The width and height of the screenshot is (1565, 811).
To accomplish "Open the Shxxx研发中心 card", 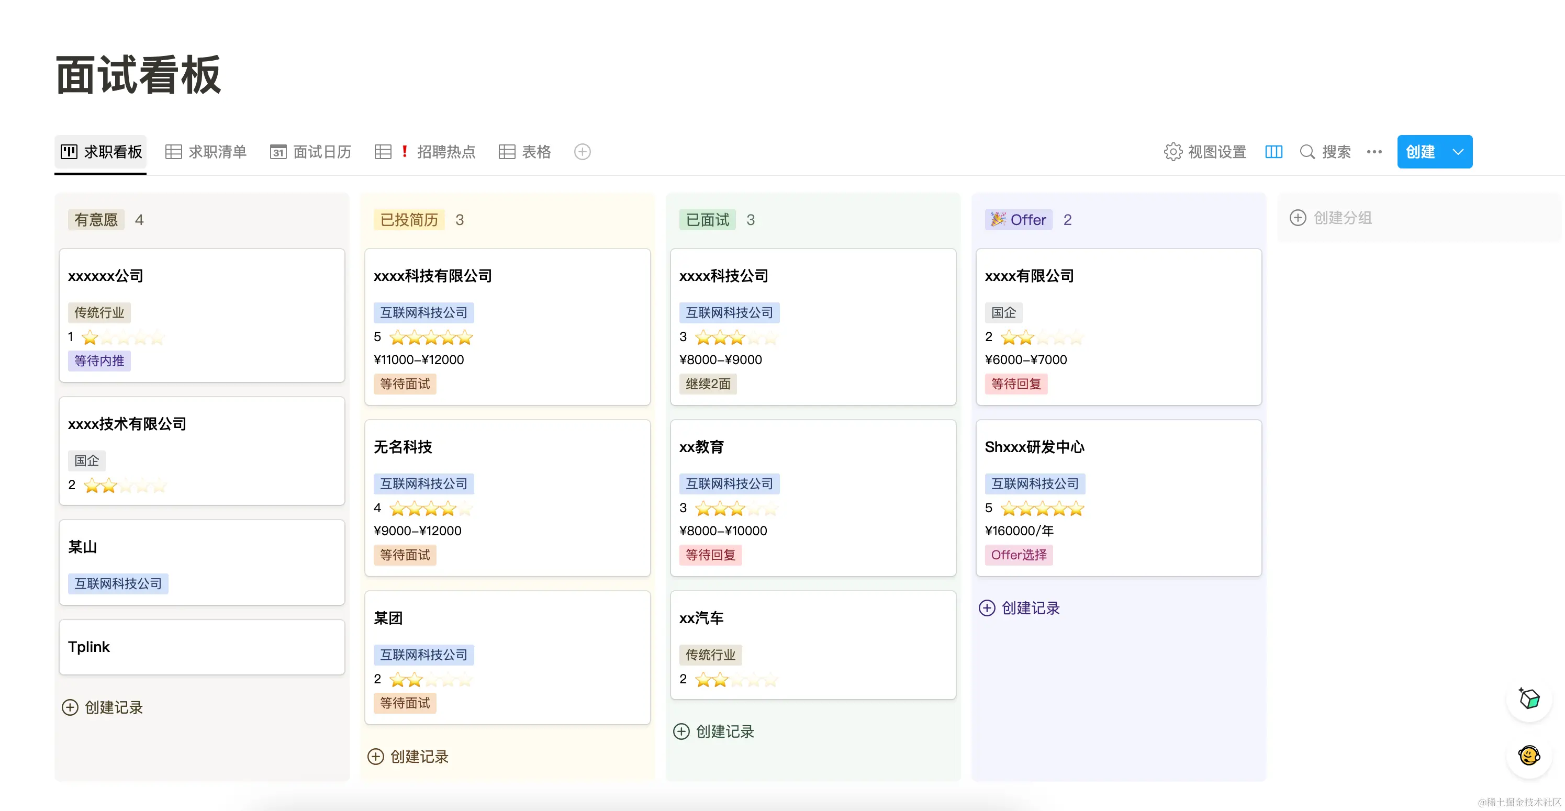I will pos(1119,498).
